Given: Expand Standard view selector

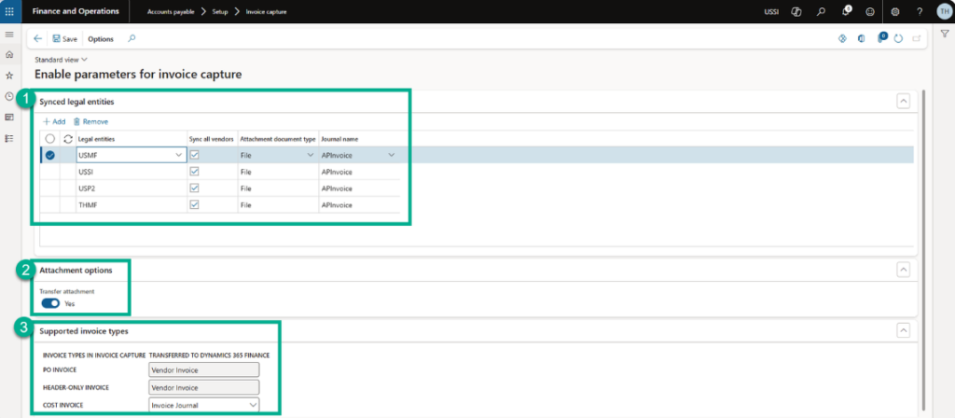Looking at the screenshot, I should pos(61,60).
